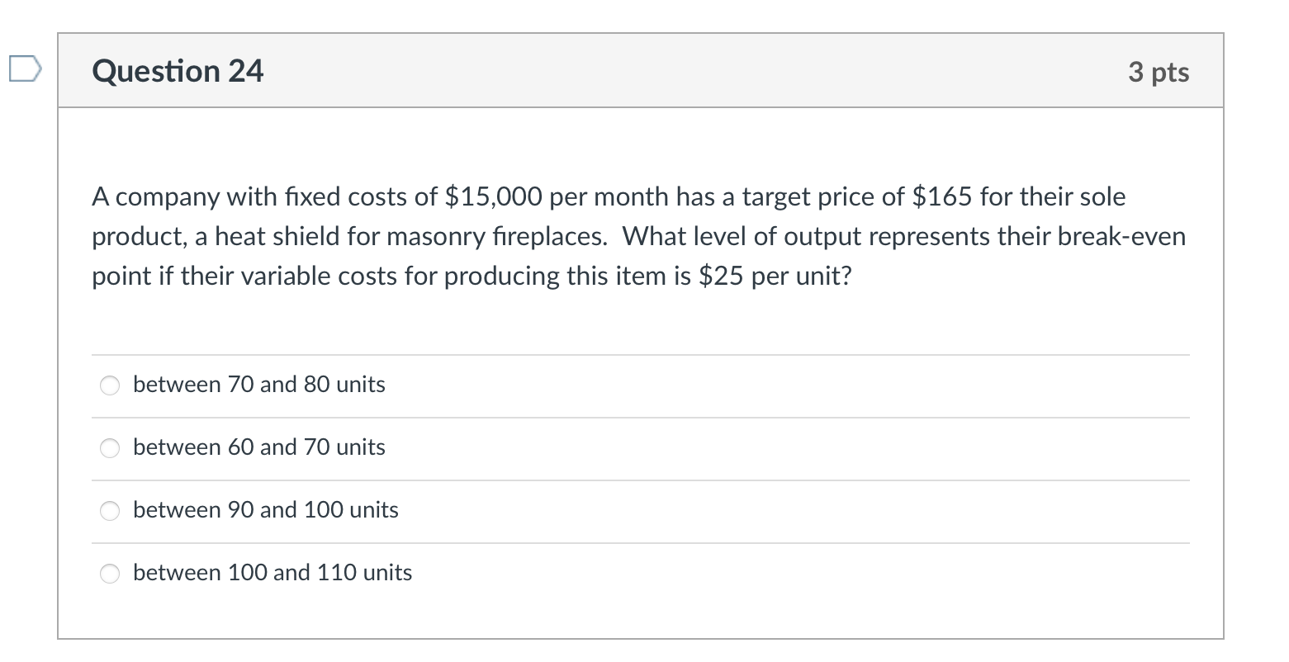Select the radio button for 70 to 80 units
This screenshot has height=662, width=1289.
pos(111,385)
